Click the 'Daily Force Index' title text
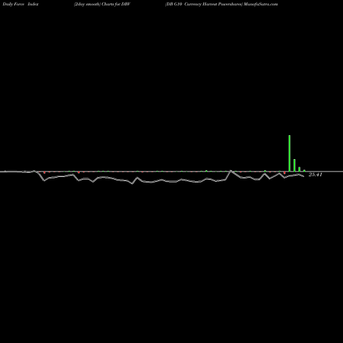Screen dimensions: 343x343 point(21,4)
